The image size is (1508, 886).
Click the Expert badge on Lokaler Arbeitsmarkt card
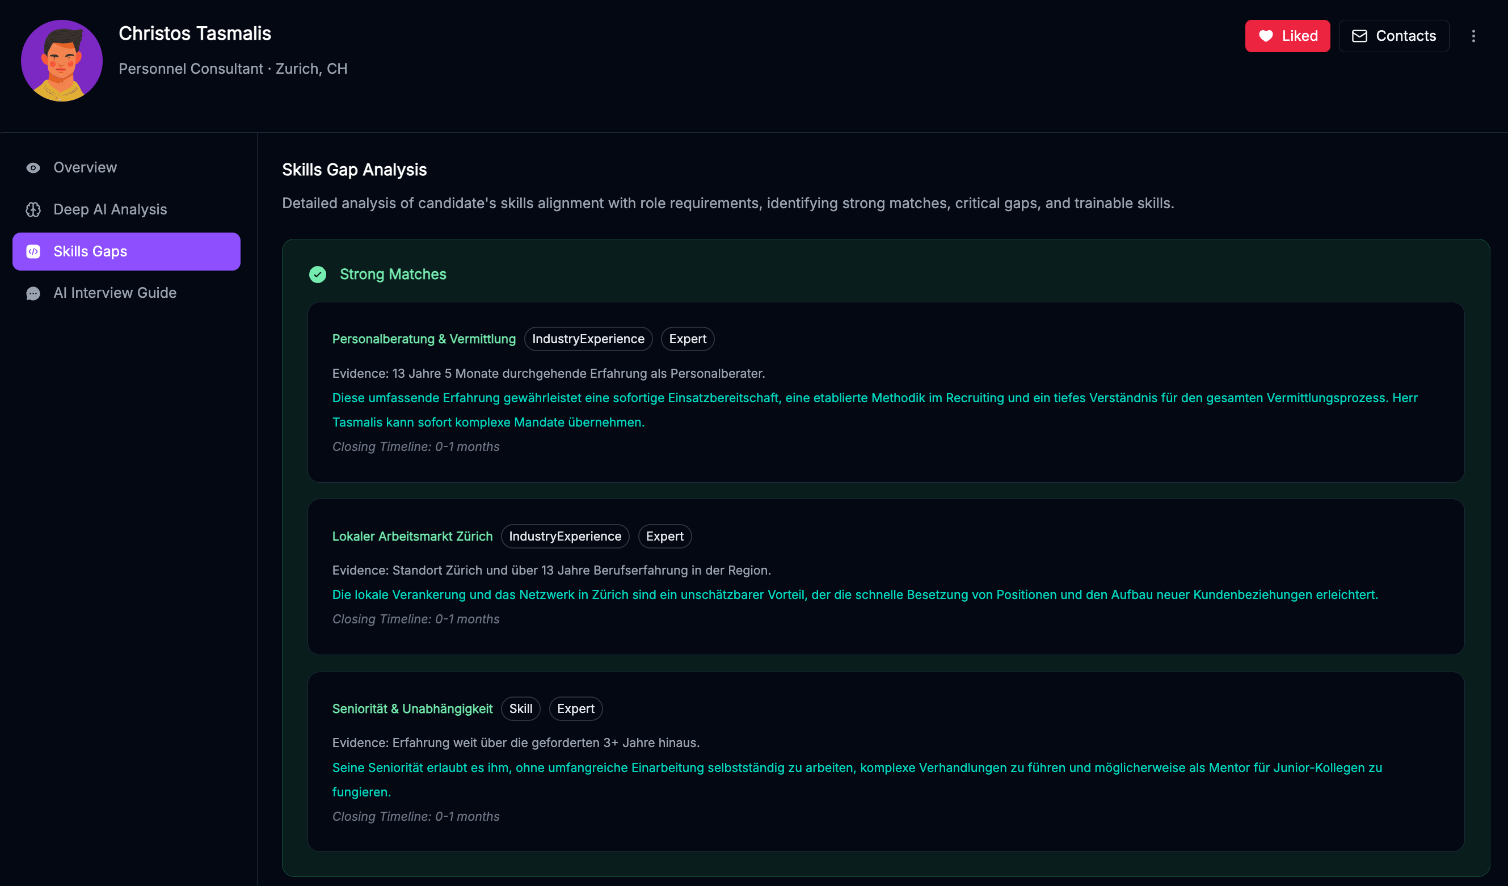(x=664, y=537)
